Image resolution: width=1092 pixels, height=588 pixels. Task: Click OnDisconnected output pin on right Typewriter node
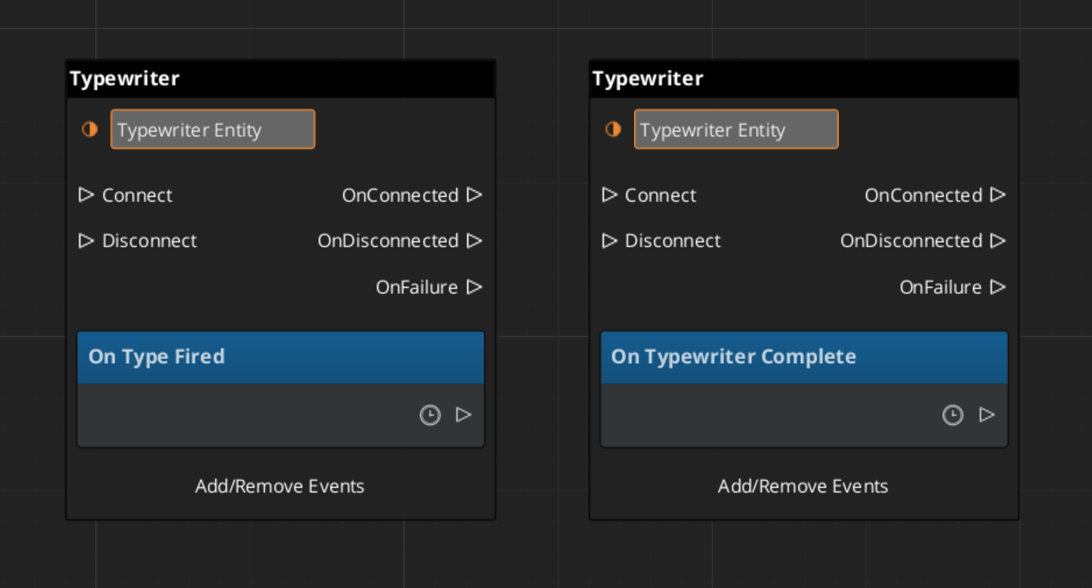[x=998, y=241]
